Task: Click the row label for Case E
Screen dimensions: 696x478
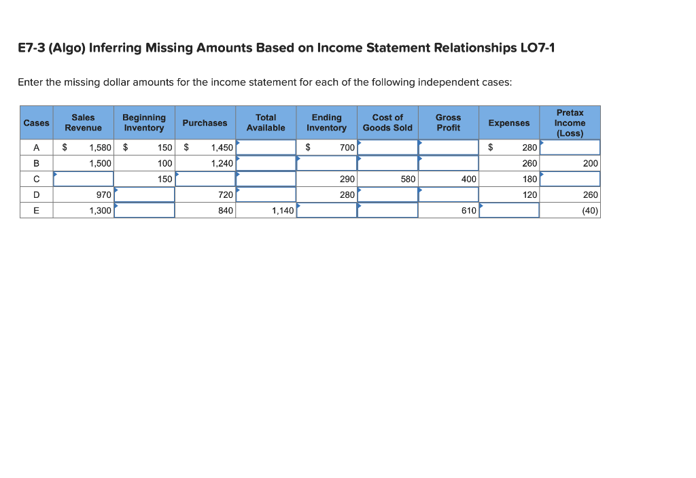Action: [36, 210]
